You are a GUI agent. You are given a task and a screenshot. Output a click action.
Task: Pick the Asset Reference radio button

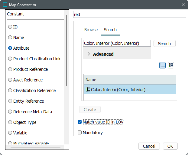(x=10, y=80)
